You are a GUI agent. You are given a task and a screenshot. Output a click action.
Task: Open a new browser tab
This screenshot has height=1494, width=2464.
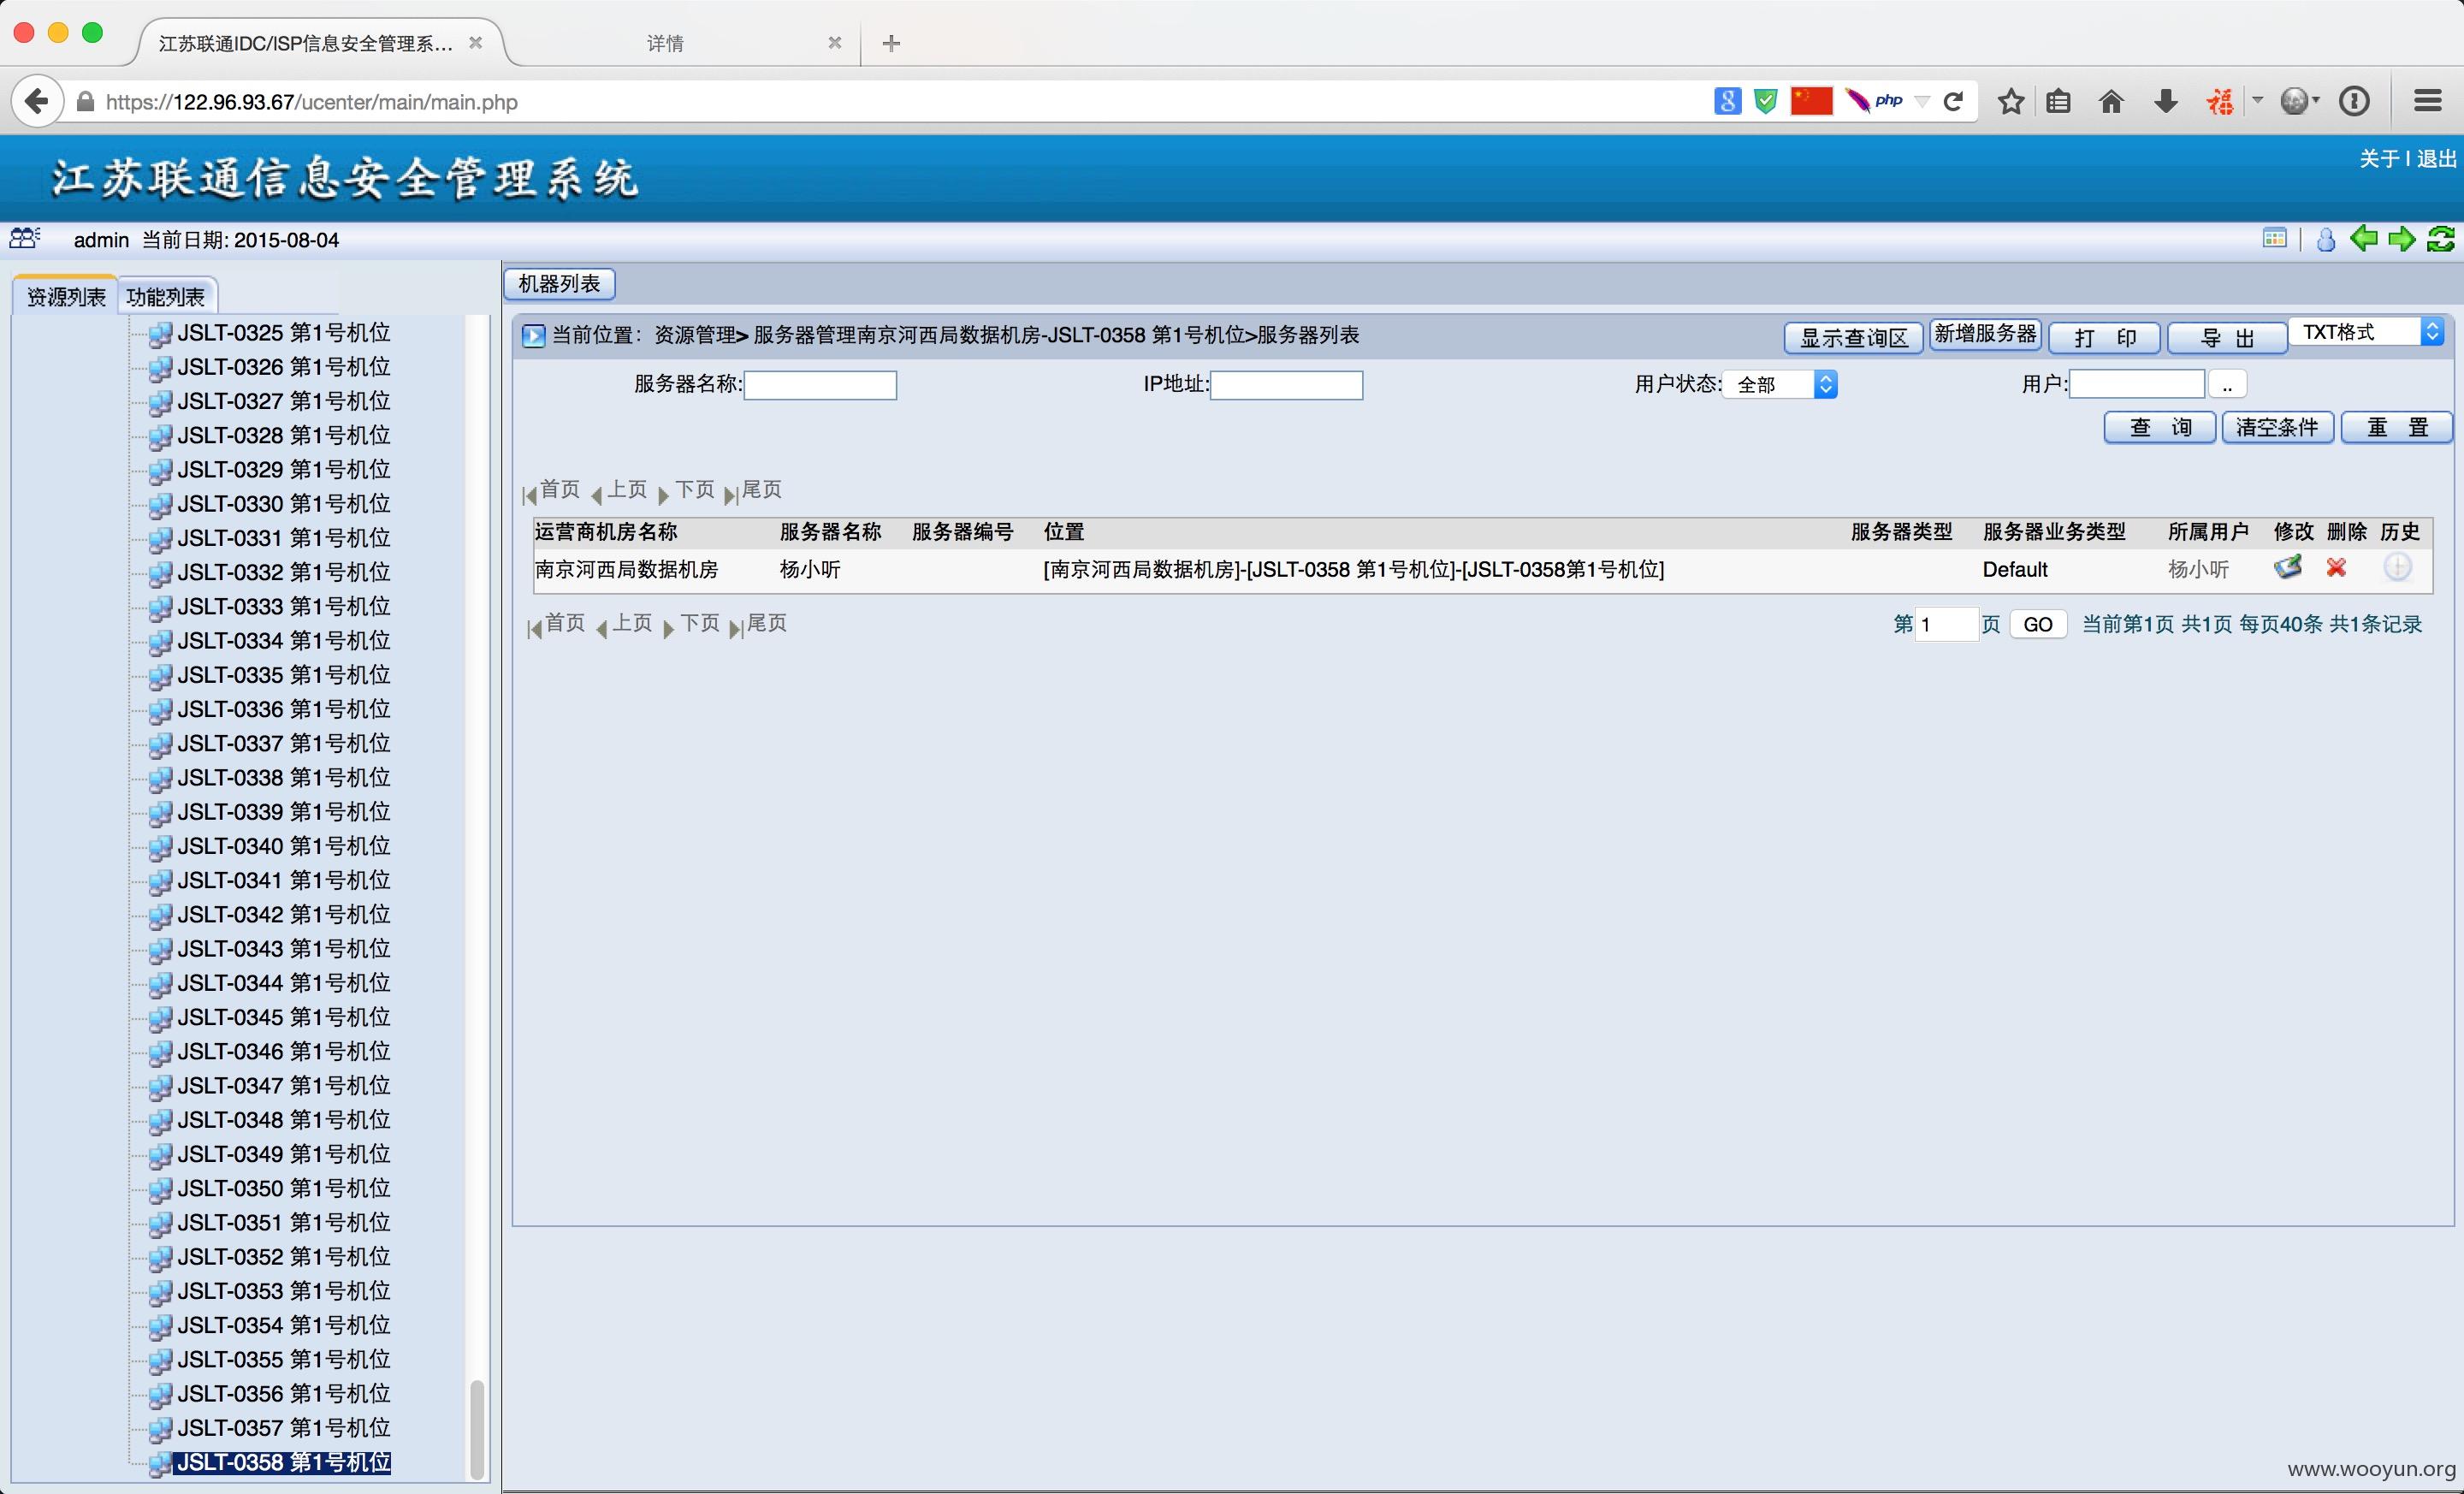pos(892,43)
